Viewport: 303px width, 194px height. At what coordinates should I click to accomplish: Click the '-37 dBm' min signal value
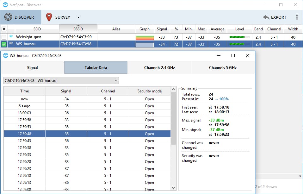point(216,129)
